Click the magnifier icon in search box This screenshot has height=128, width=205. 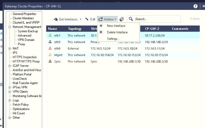click(131, 19)
